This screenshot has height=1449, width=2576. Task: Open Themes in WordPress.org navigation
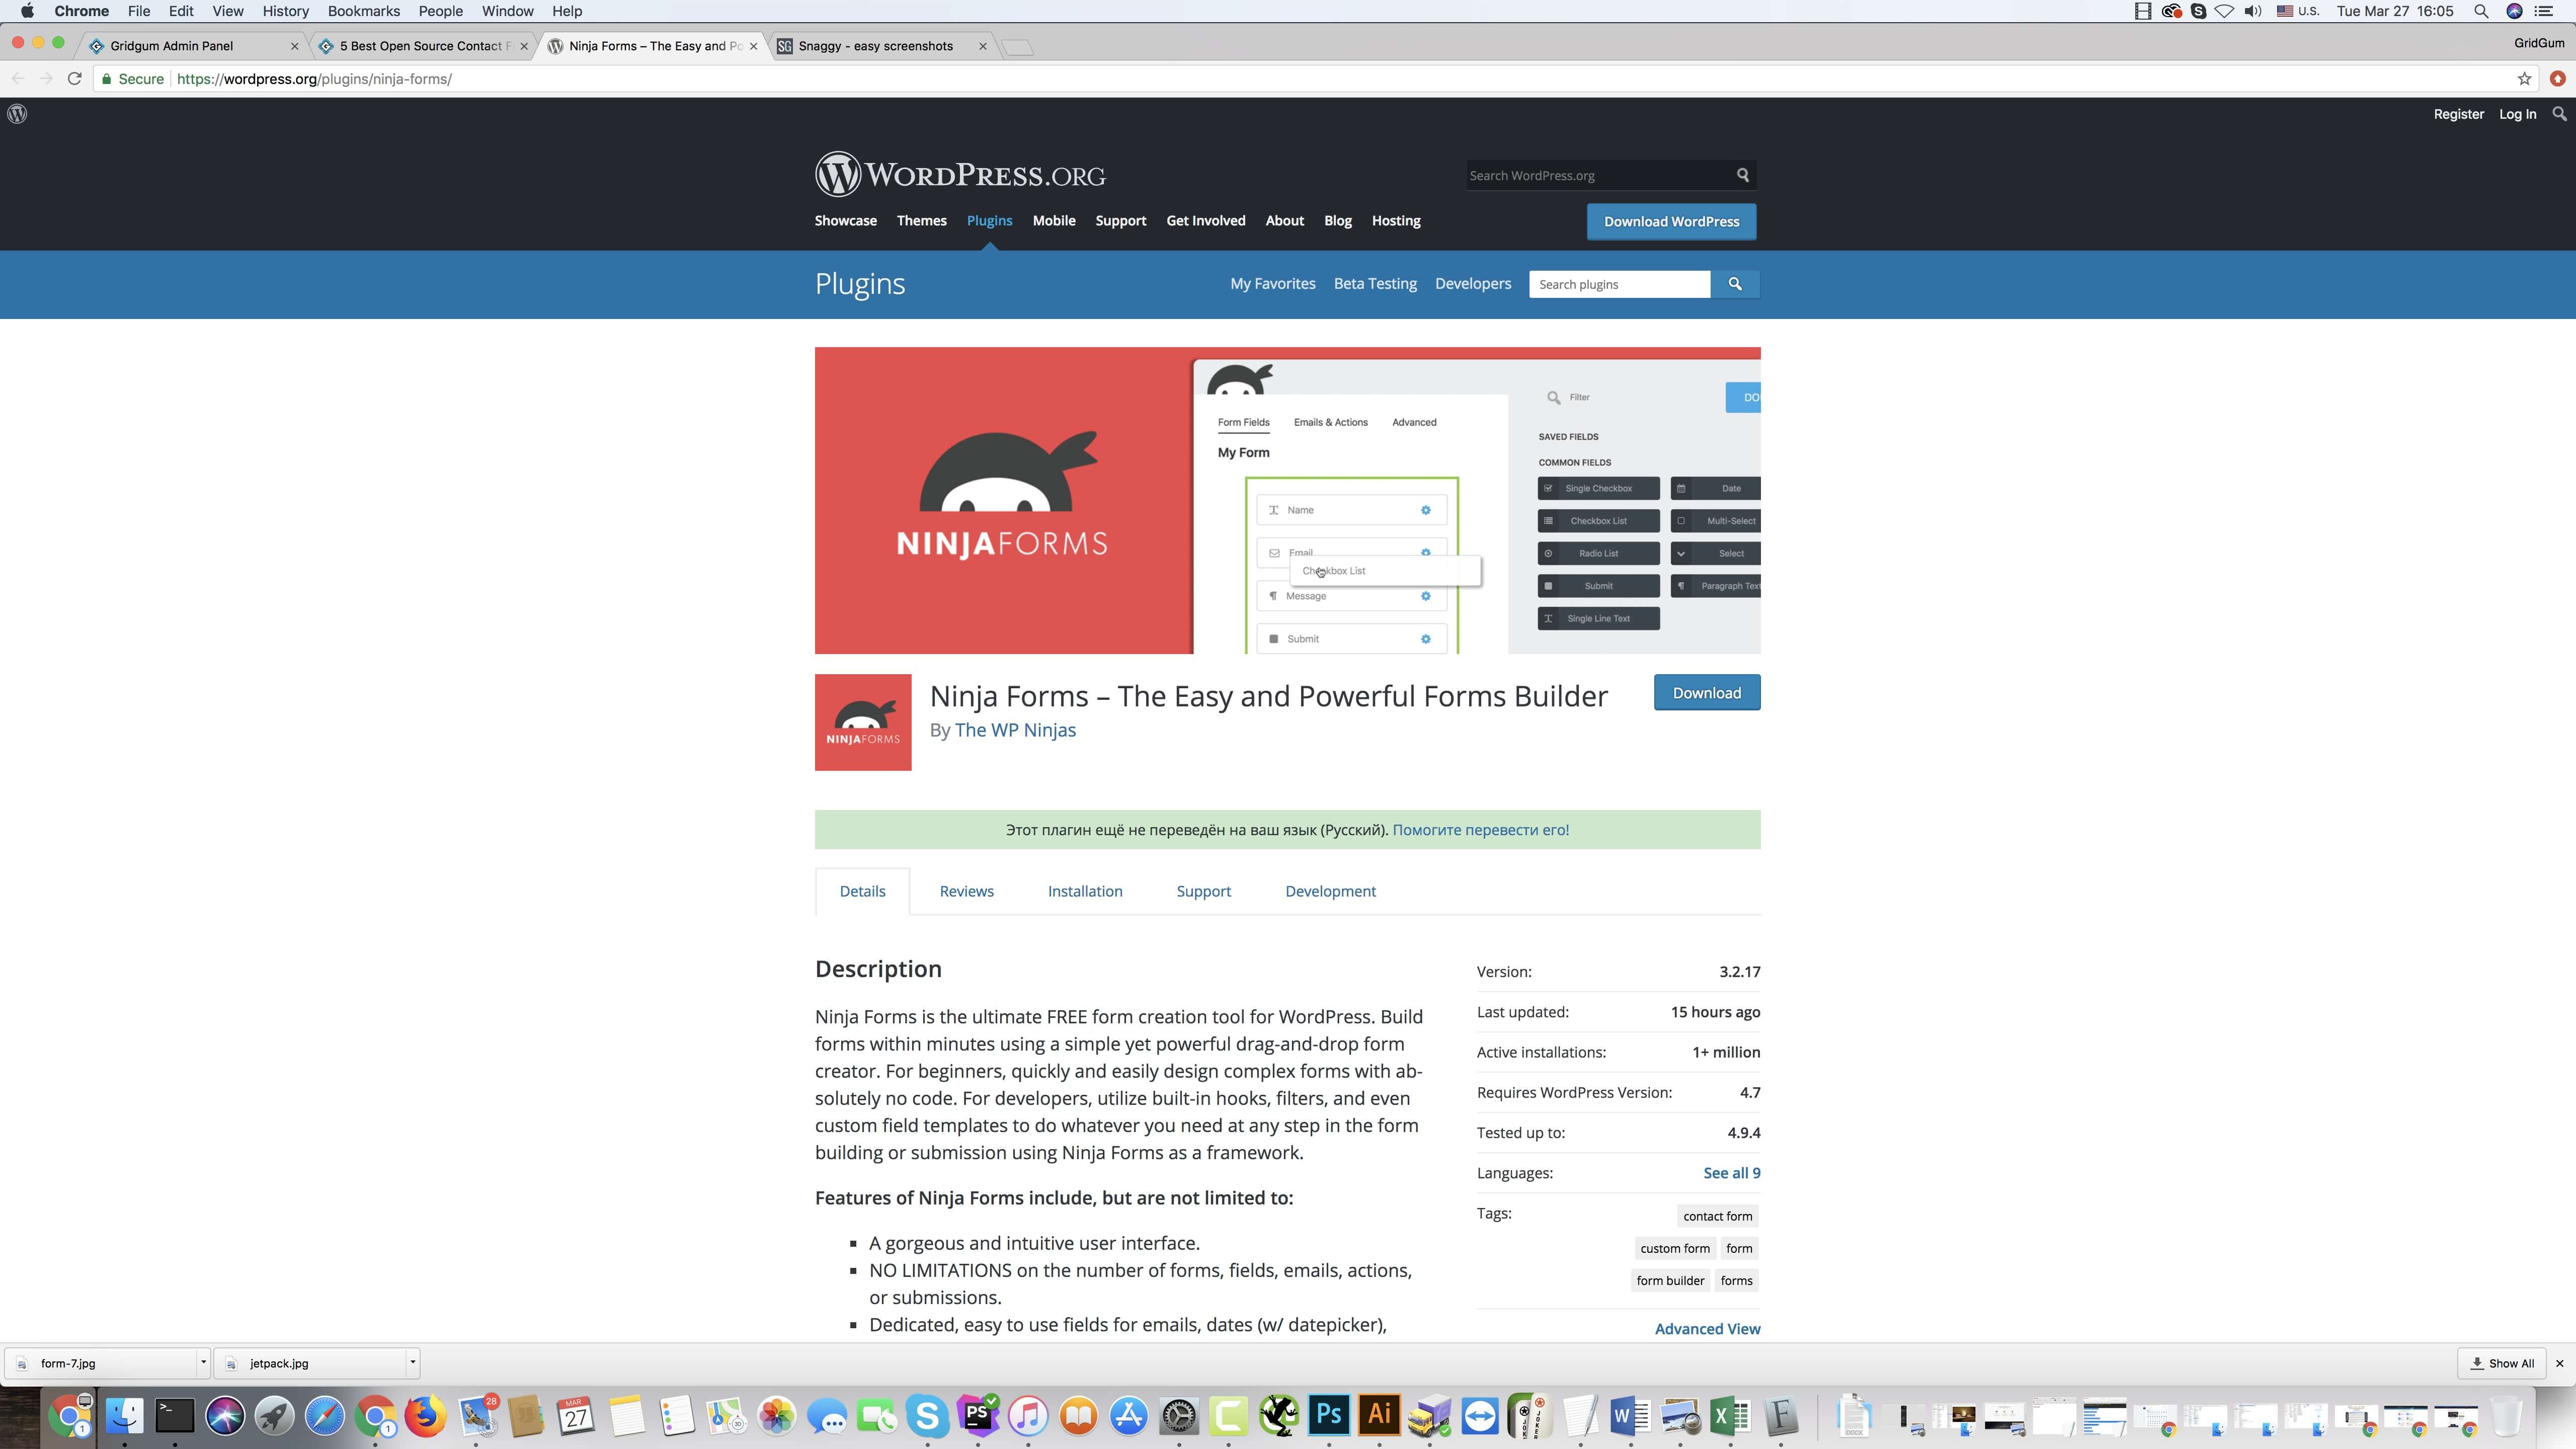921,221
